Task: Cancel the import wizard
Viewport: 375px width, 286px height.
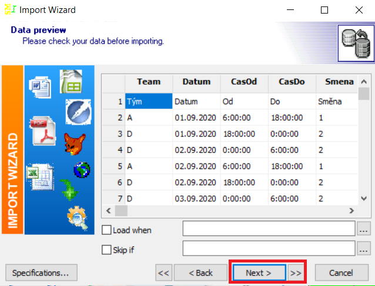Action: (x=341, y=272)
